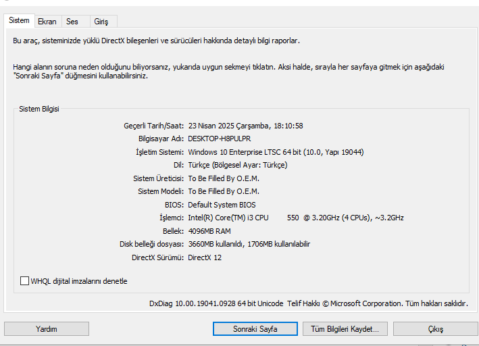Select computer name DESKTOP-H8PULPR

click(220, 139)
